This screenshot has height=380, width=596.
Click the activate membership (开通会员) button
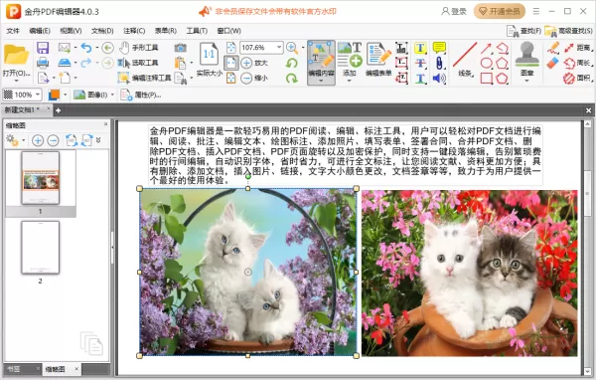click(500, 11)
